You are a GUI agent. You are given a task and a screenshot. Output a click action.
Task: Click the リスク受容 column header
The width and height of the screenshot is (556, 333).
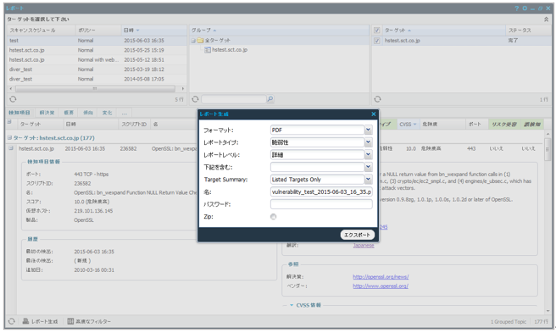tap(503, 124)
